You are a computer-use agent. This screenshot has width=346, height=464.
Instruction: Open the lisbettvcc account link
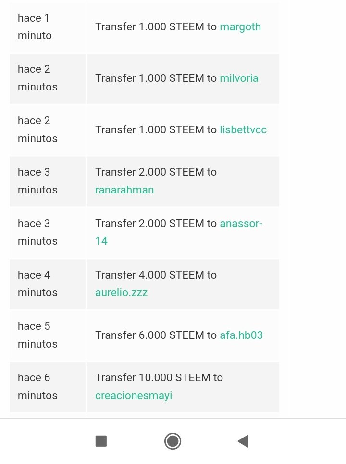click(x=243, y=129)
